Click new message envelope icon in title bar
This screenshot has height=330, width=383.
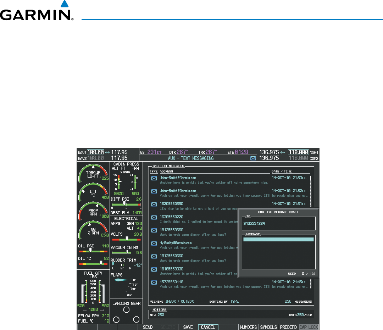tap(253, 158)
